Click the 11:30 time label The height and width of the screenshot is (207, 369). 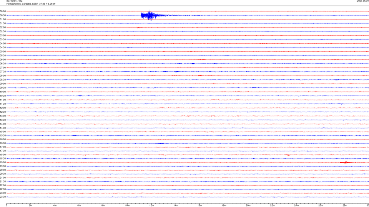[x=3, y=104]
